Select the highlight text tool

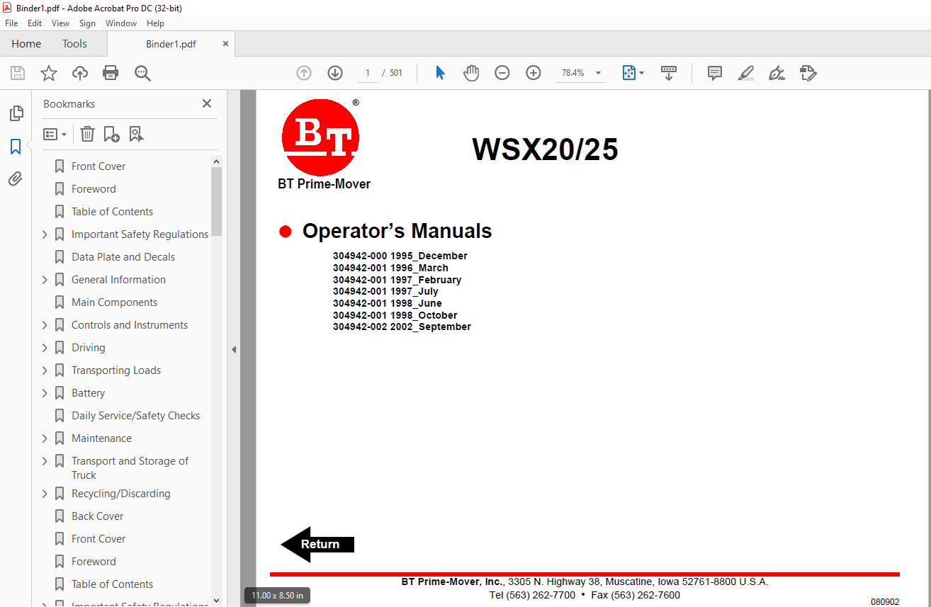(x=745, y=73)
